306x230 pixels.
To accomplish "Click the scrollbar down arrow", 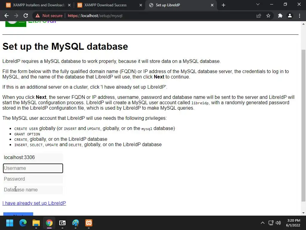I will [x=303, y=213].
